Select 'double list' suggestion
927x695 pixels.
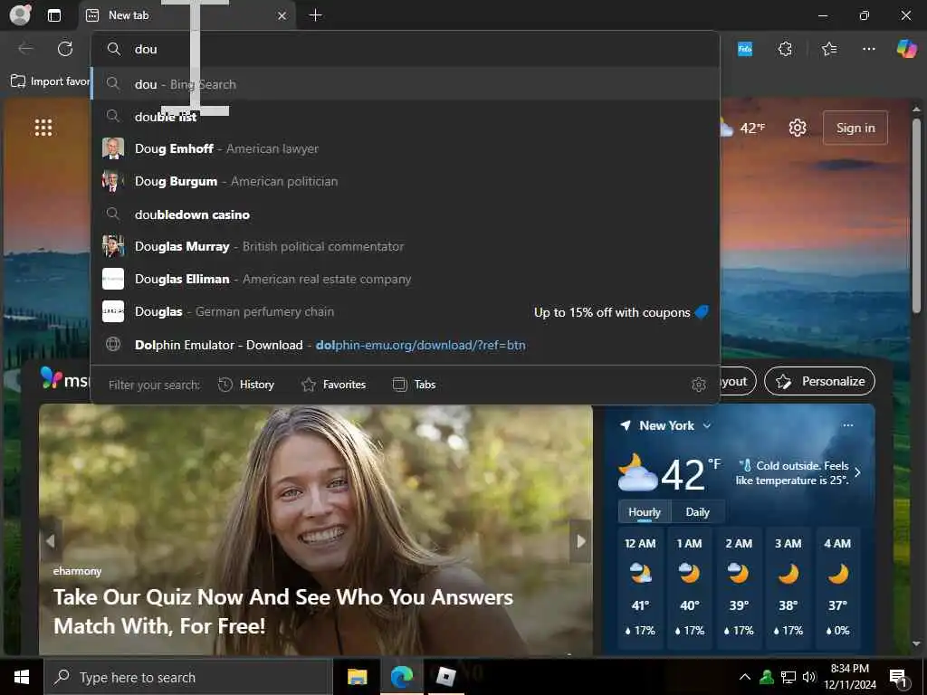coord(406,117)
